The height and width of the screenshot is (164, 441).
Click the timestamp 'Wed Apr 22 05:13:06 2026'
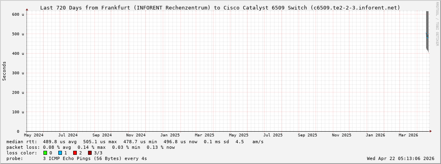[400, 158]
